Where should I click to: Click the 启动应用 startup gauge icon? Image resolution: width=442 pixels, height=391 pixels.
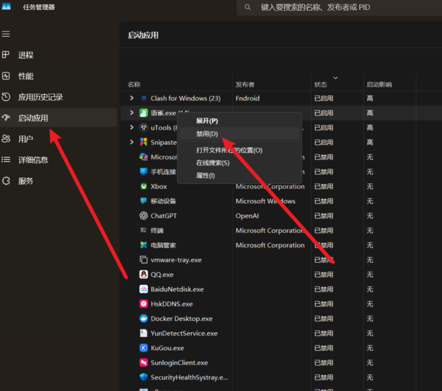tap(6, 117)
